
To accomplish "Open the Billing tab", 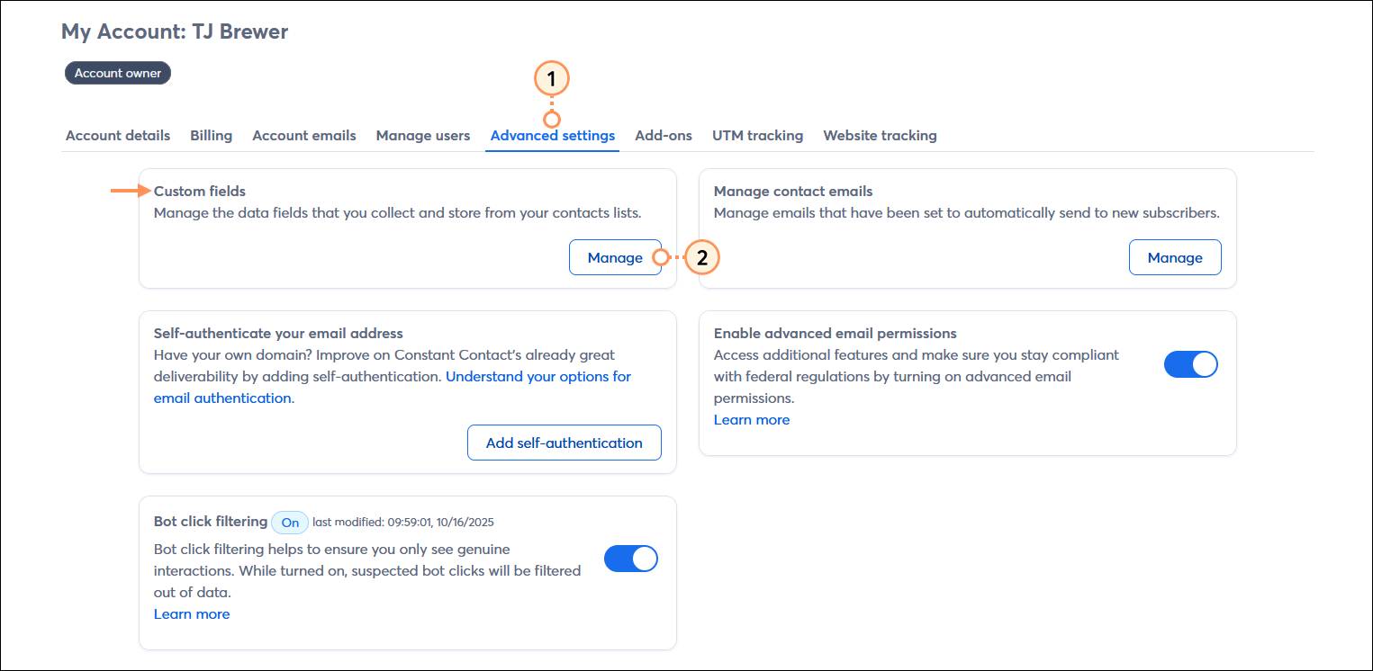I will coord(211,135).
